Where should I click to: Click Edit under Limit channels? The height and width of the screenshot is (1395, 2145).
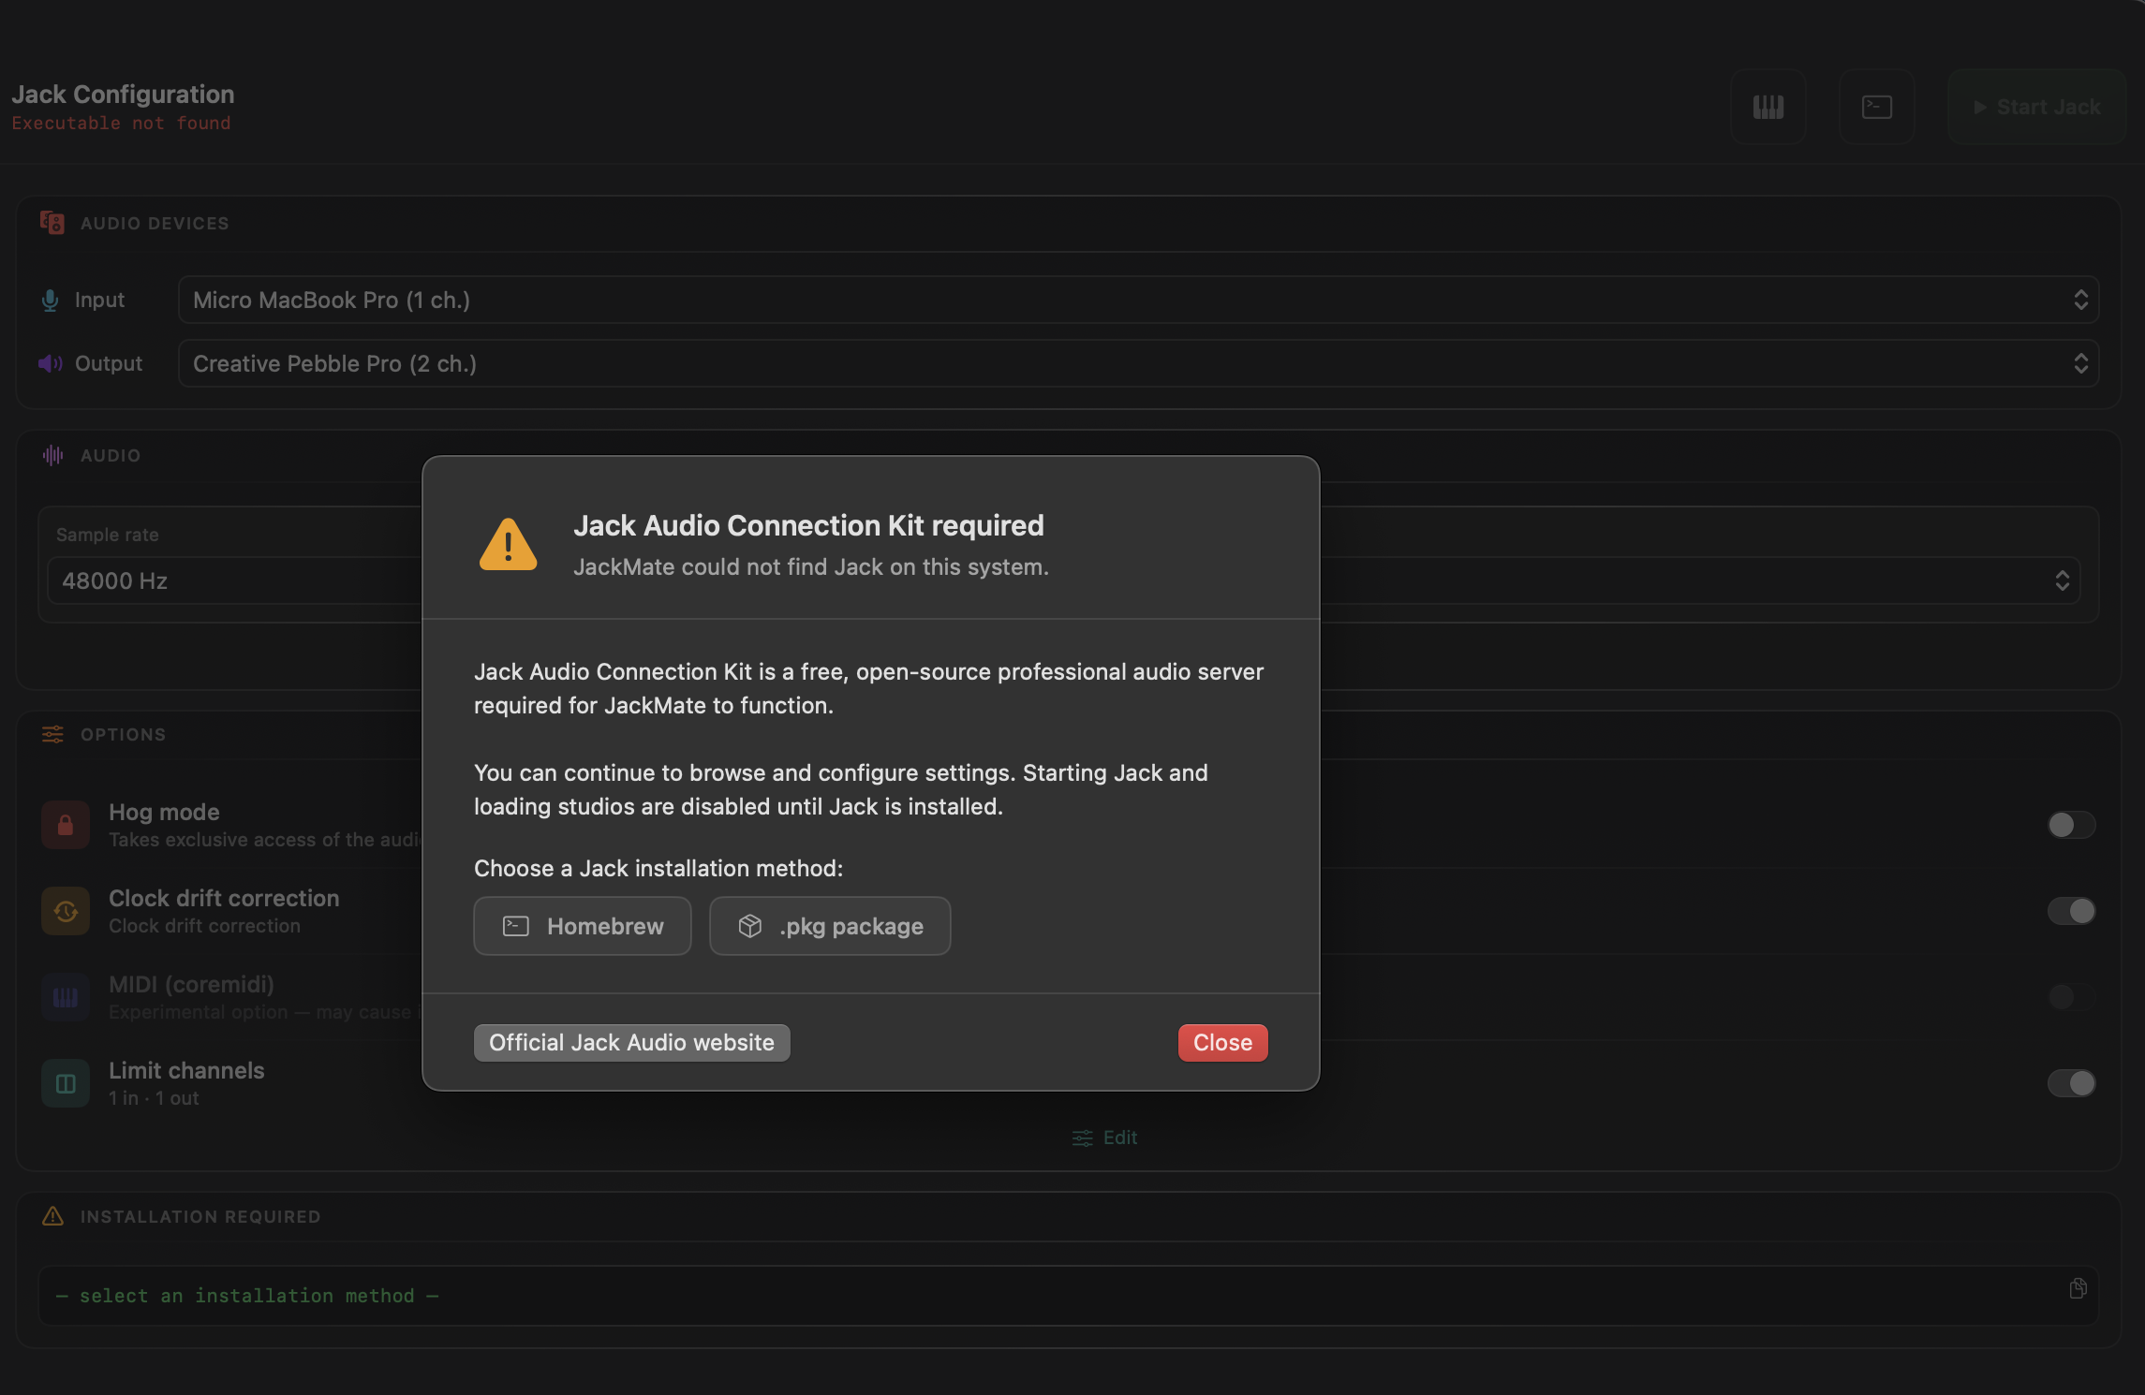tap(1105, 1138)
